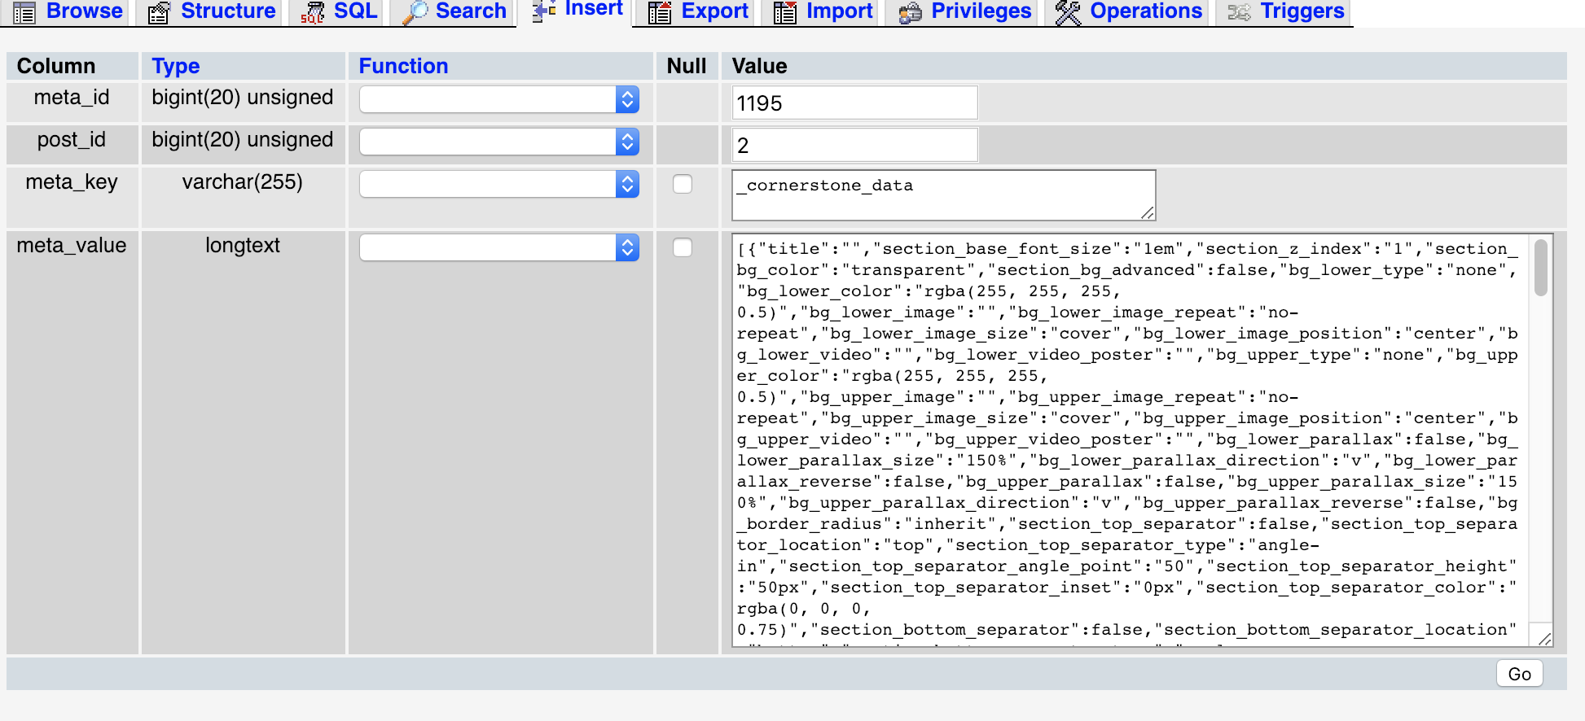
Task: Click the meta_id value field containing 1195
Action: (x=855, y=103)
